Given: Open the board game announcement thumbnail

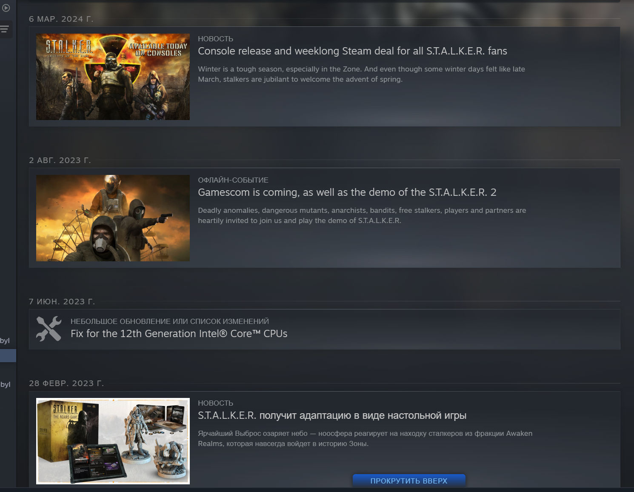Looking at the screenshot, I should coord(113,441).
